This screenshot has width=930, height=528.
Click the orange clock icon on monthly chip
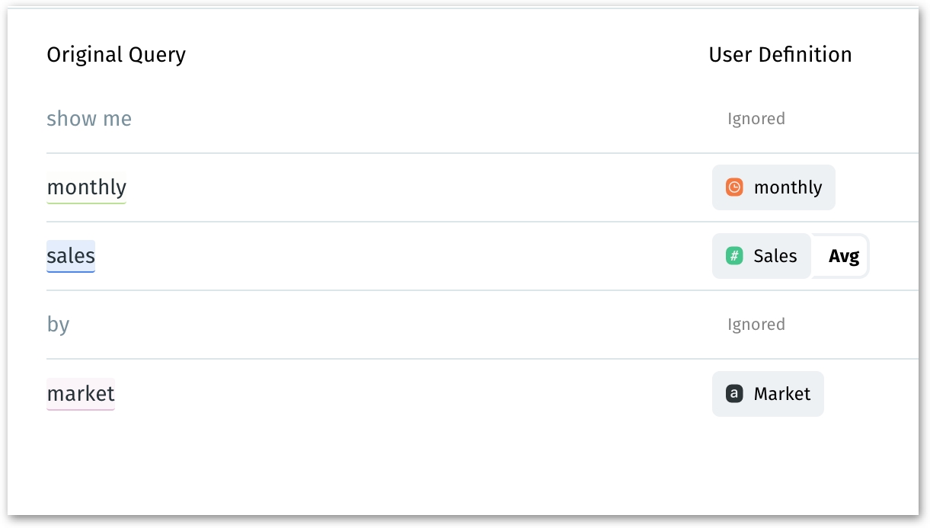pos(734,187)
